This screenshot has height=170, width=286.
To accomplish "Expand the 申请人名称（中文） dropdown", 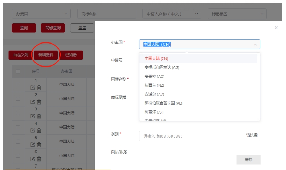I will pyautogui.click(x=172, y=14).
